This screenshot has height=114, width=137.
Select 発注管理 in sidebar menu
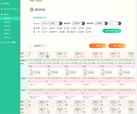[x=7, y=30]
